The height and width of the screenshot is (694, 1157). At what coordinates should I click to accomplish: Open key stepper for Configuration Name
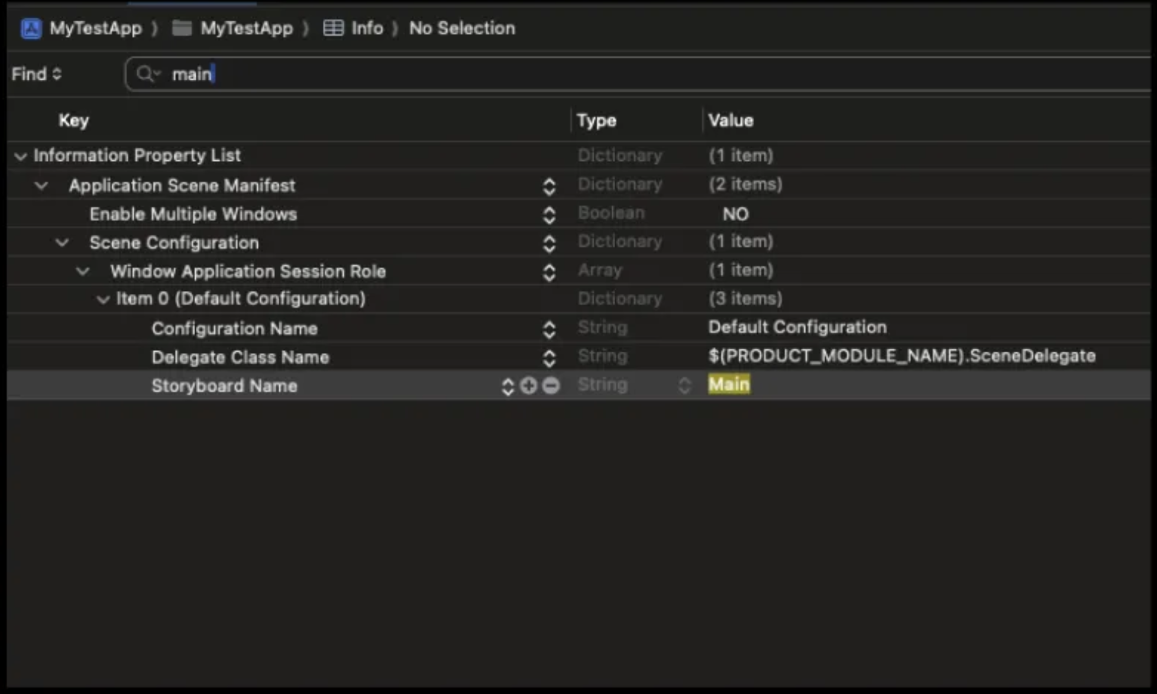[x=549, y=329]
